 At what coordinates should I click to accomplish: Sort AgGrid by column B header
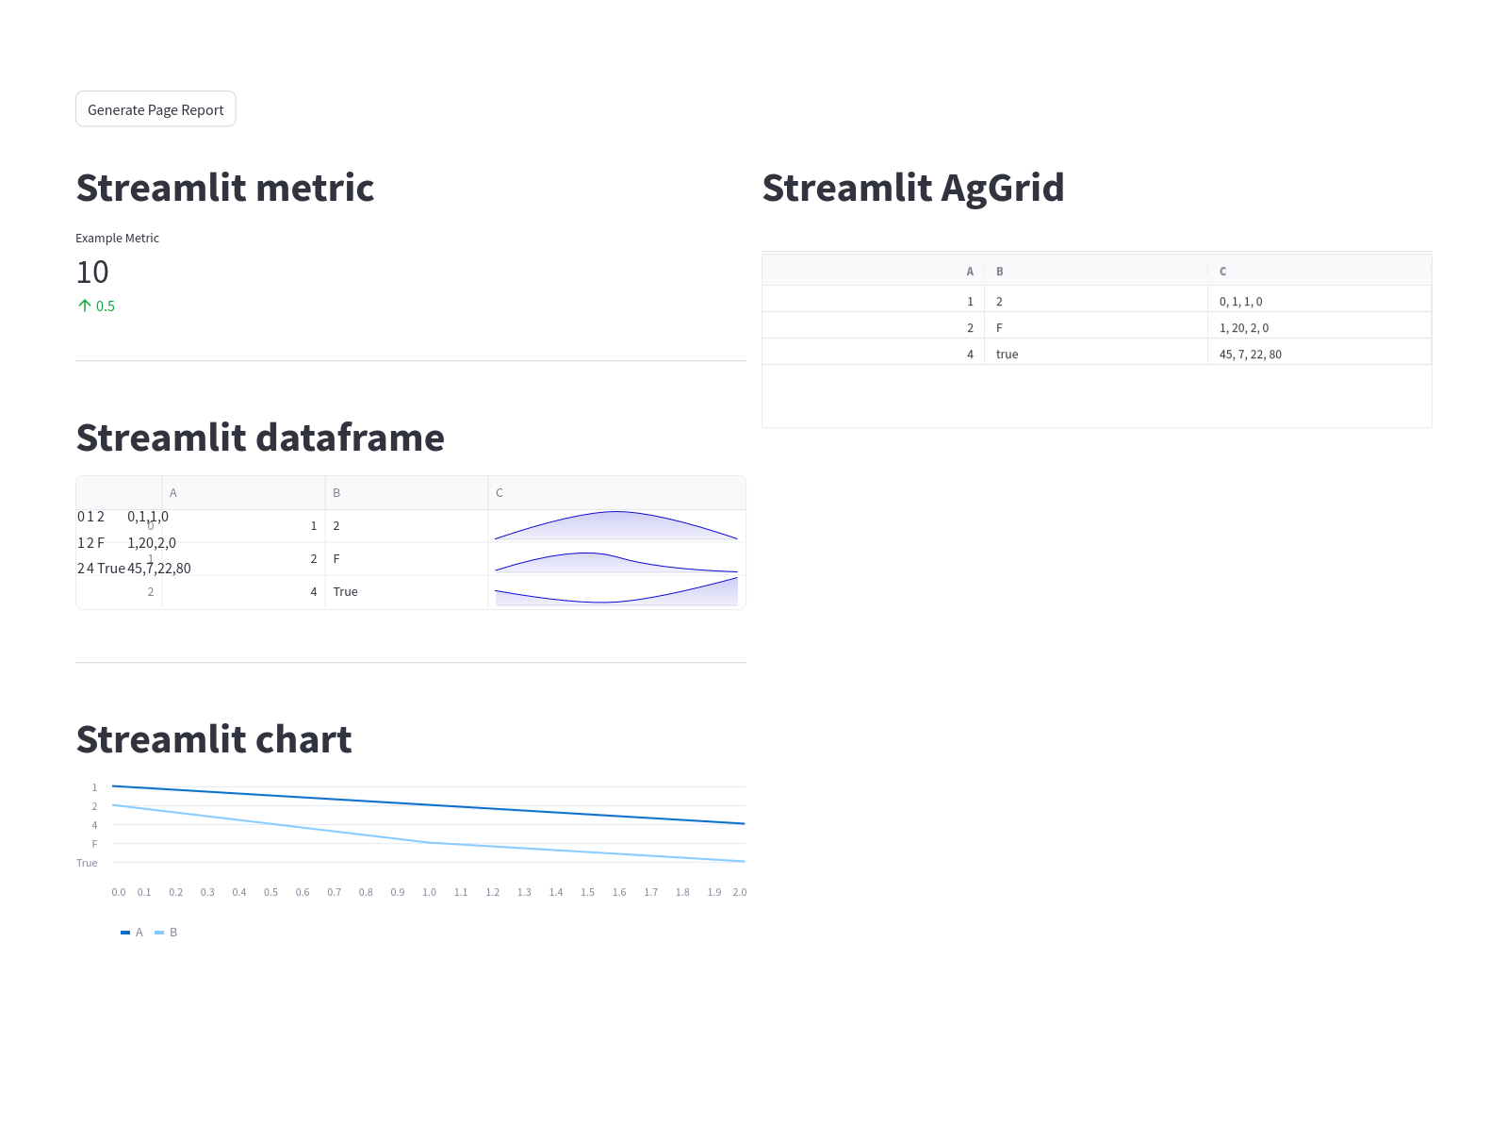pos(1096,272)
